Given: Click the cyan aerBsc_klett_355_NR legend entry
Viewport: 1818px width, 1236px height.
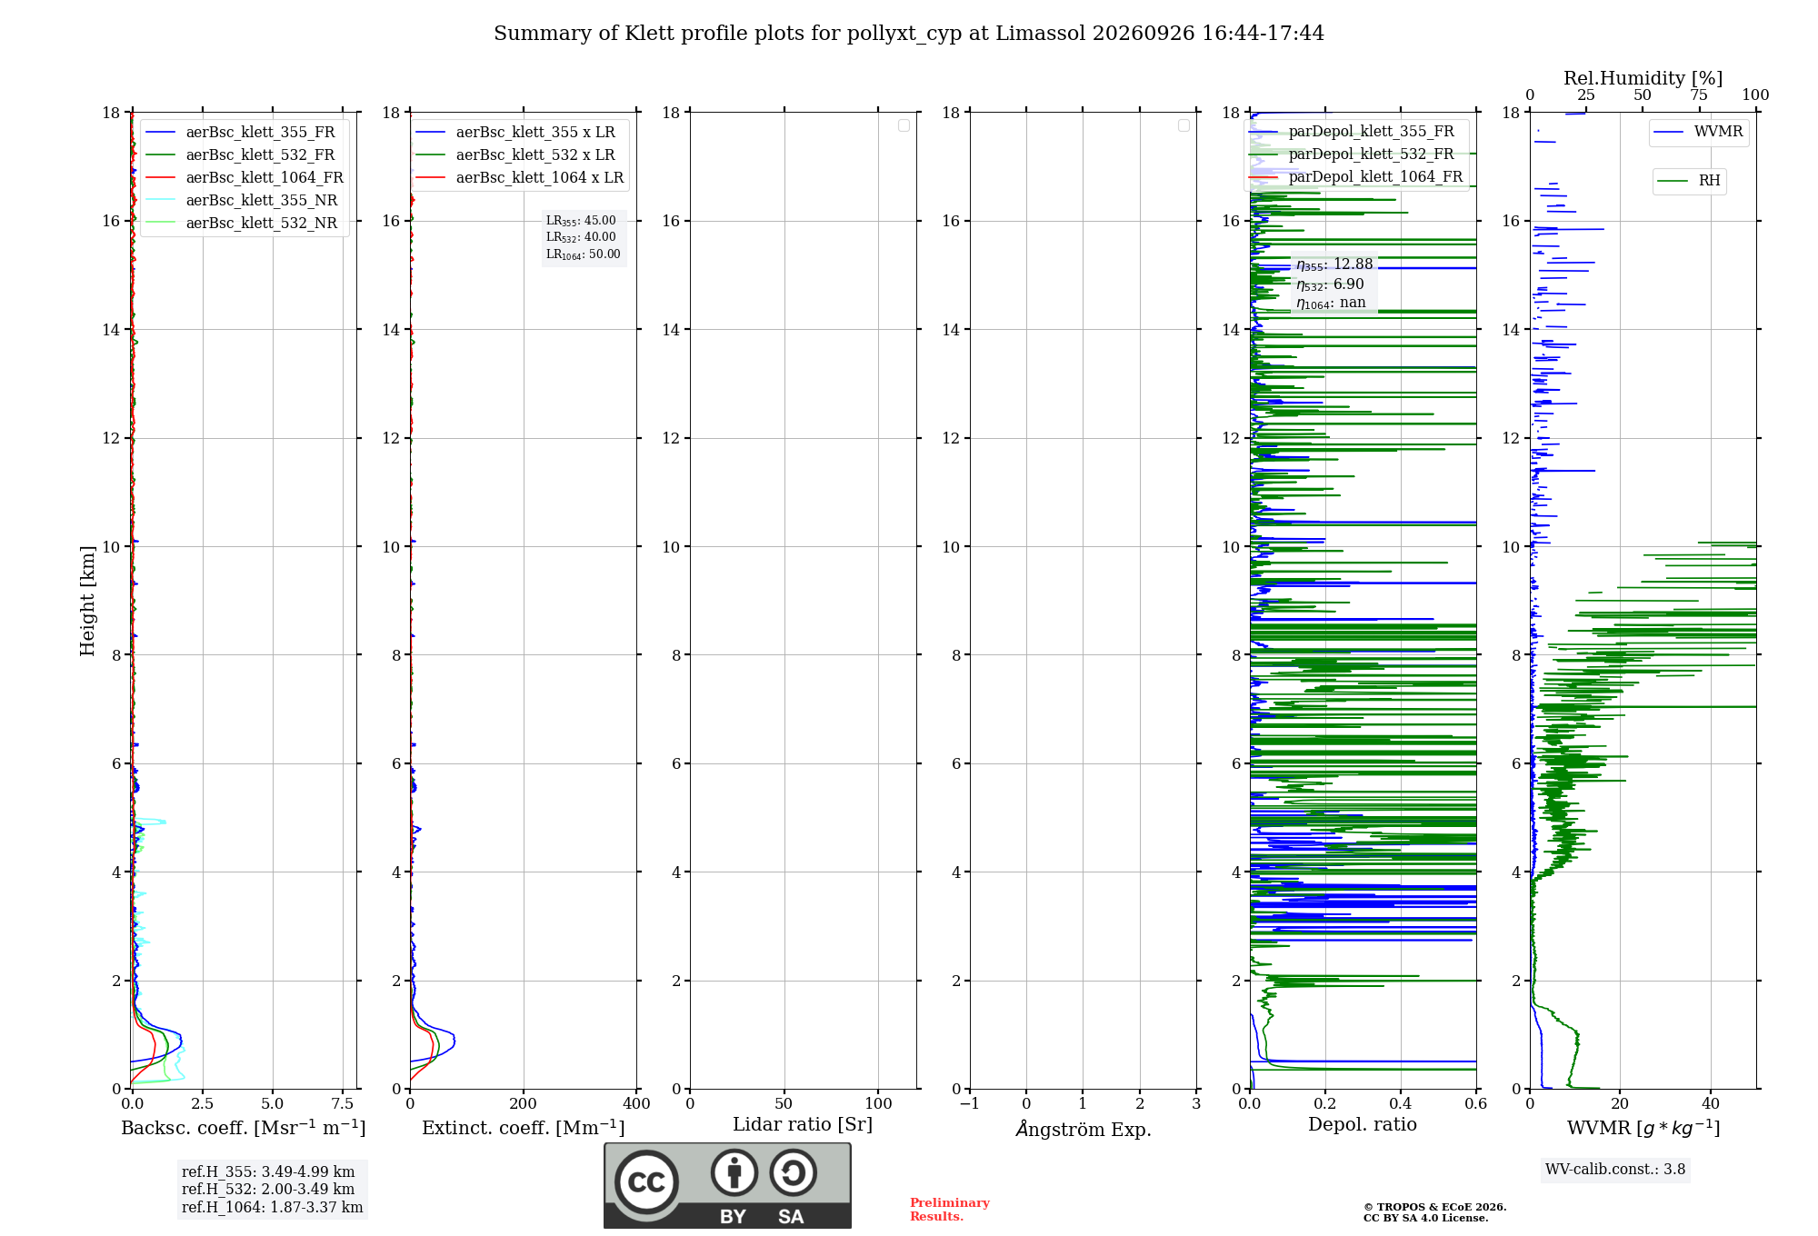Looking at the screenshot, I should tap(242, 201).
